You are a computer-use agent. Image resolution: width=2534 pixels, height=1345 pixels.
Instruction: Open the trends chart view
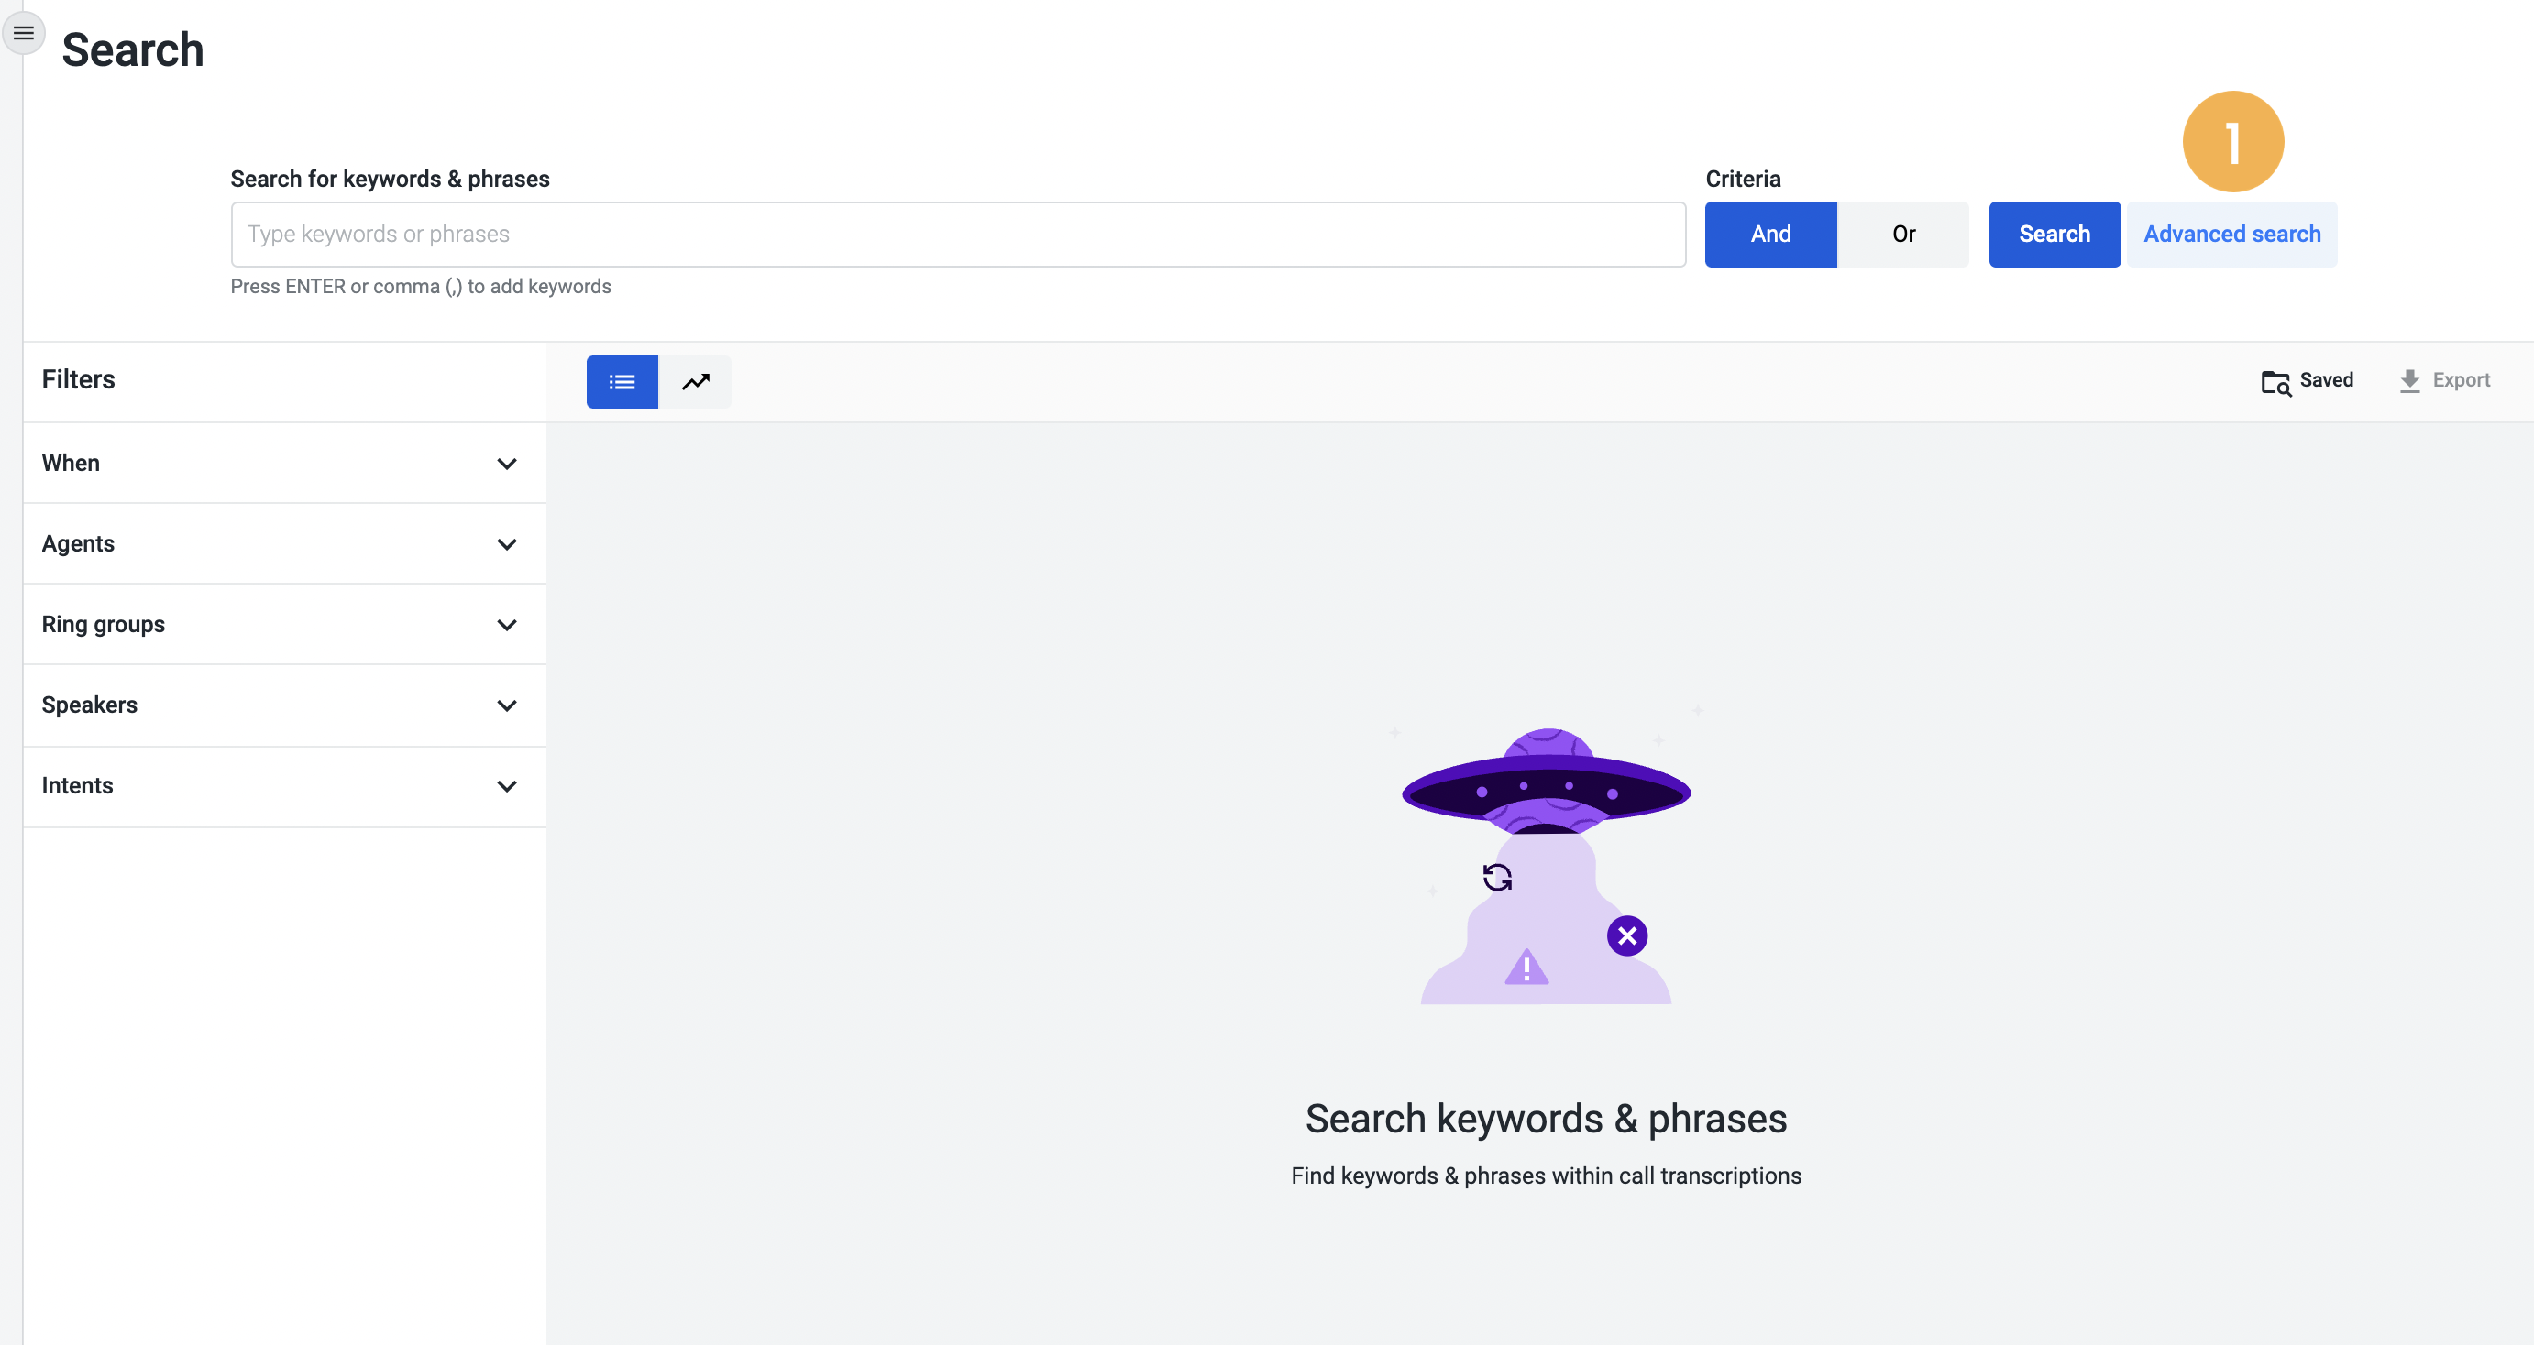click(x=696, y=381)
